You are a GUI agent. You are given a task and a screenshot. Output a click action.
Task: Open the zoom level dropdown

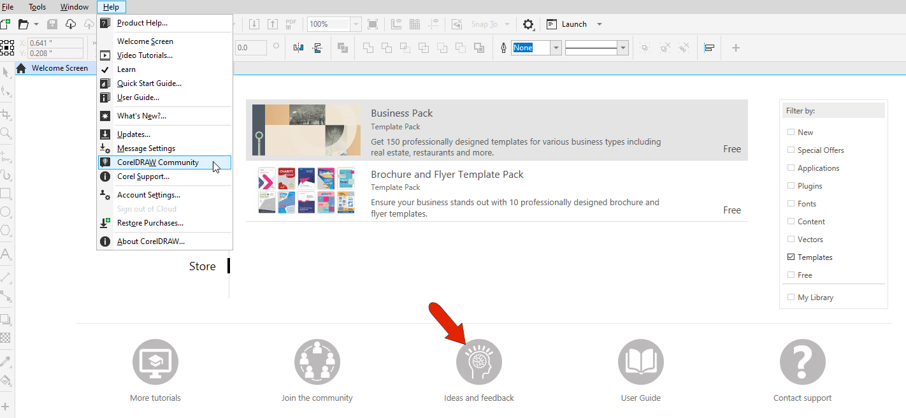355,24
